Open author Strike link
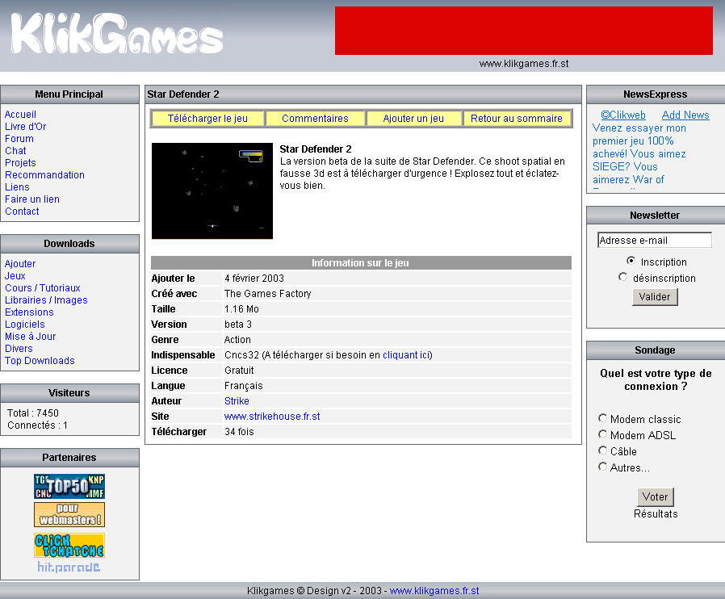The width and height of the screenshot is (725, 599). tap(237, 400)
